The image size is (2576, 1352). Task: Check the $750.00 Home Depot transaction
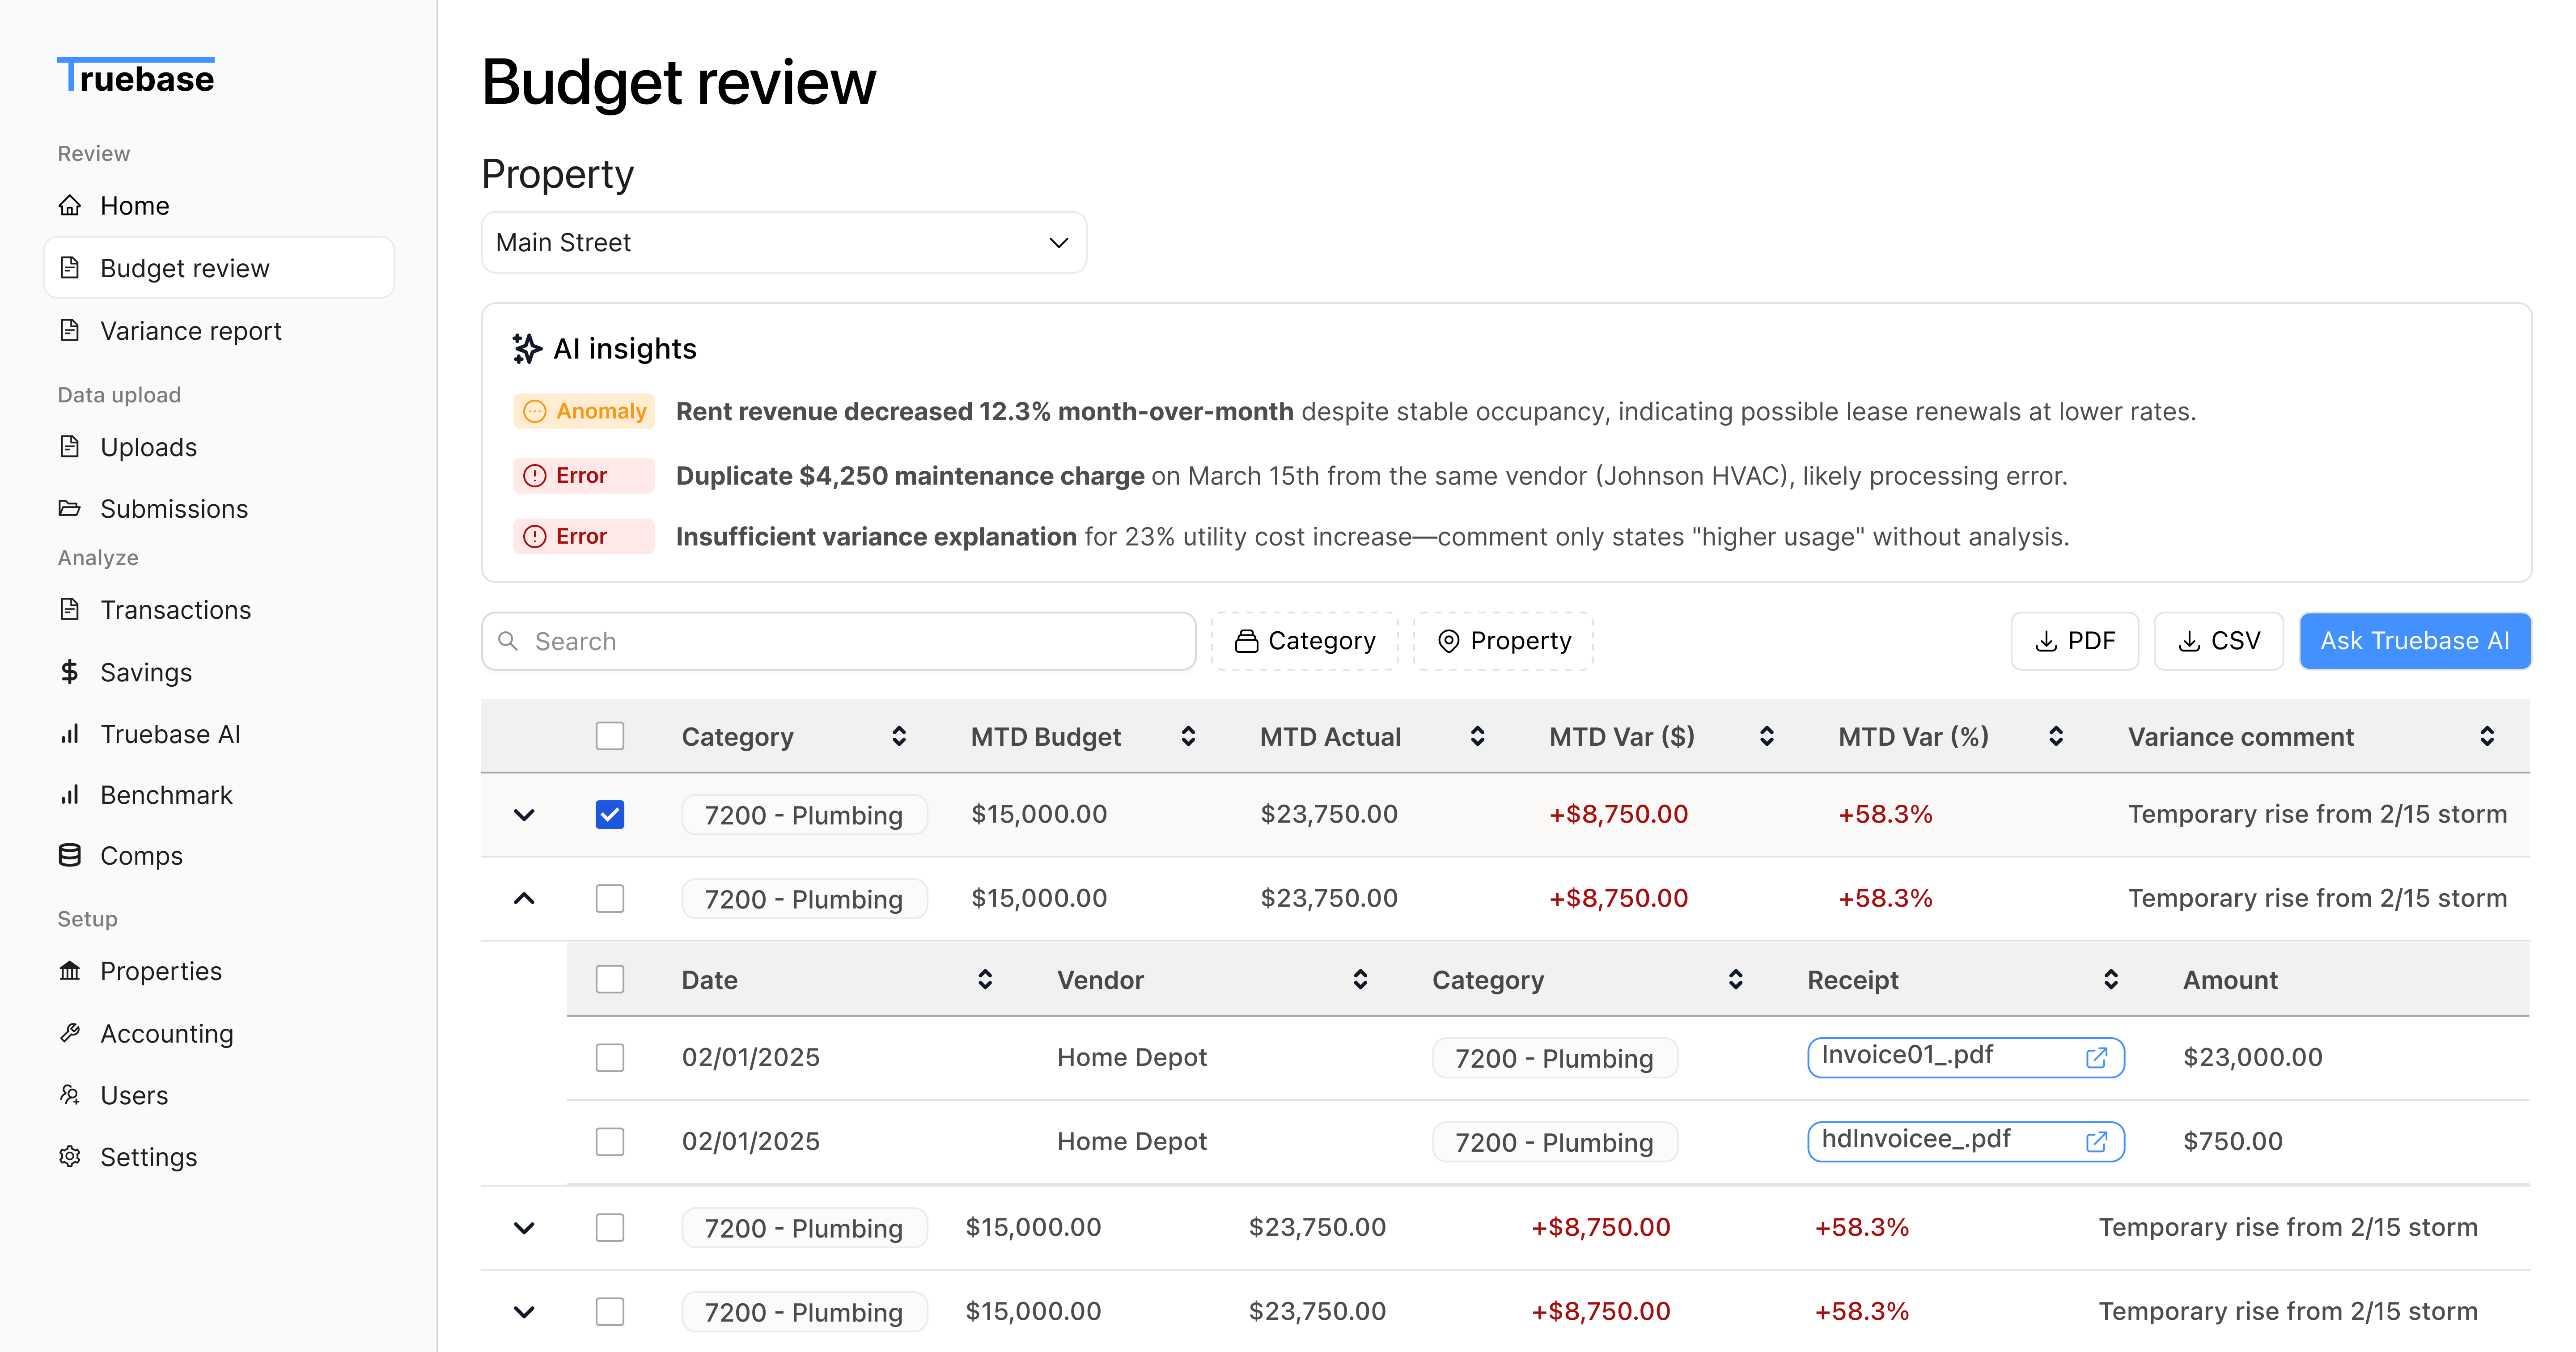609,1141
